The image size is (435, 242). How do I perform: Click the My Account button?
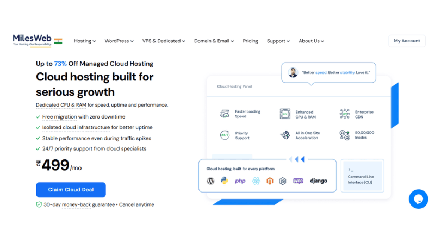click(407, 41)
